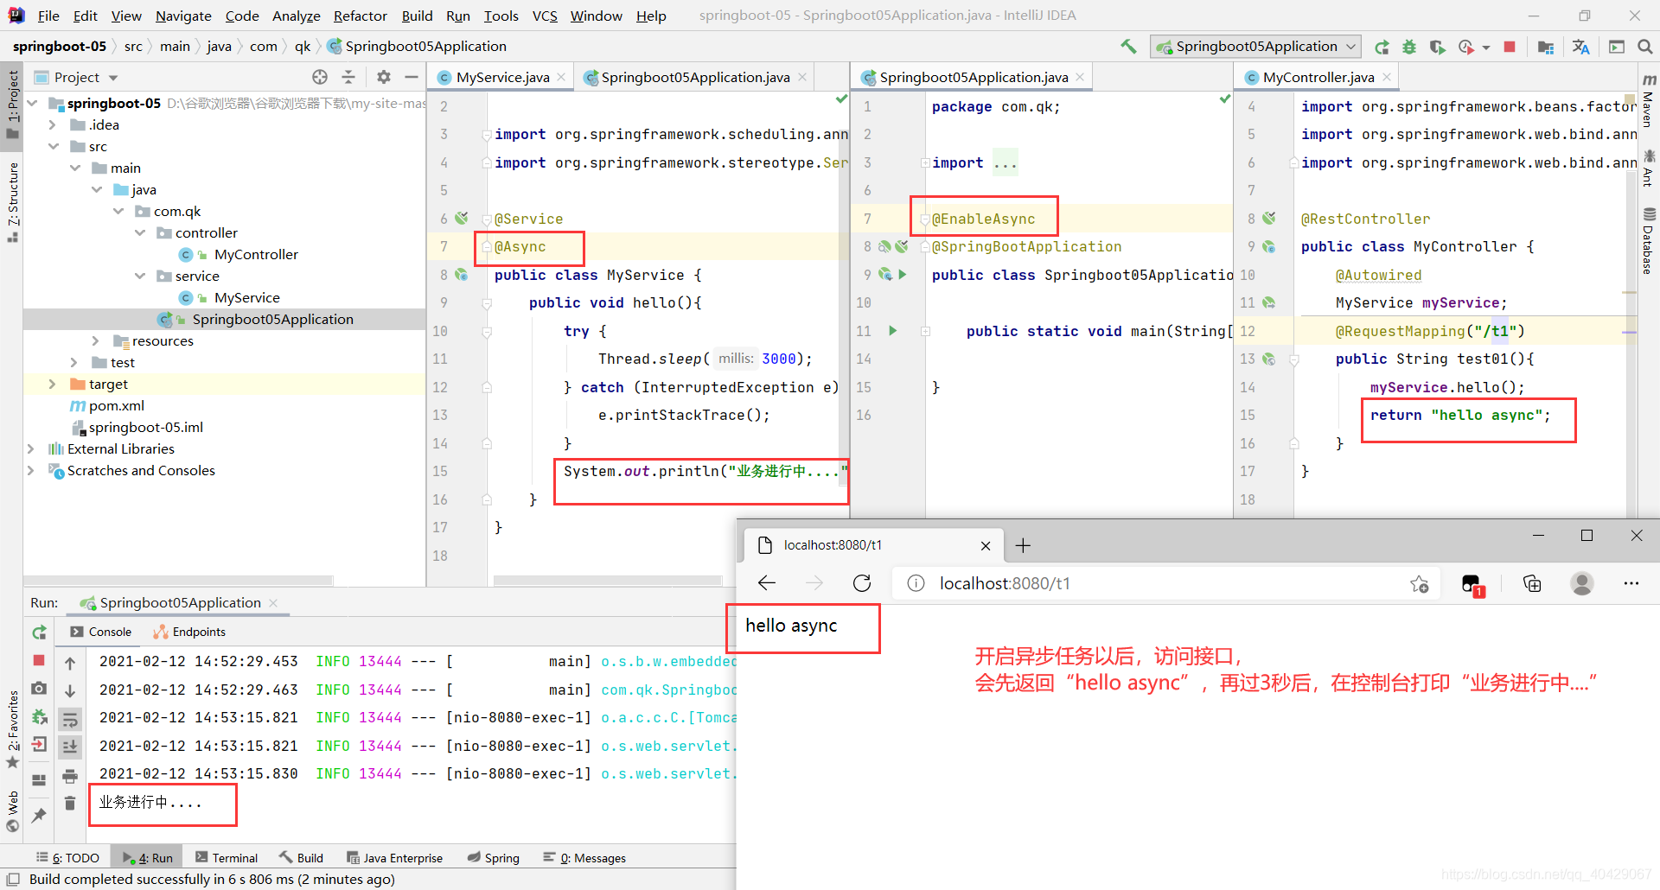
Task: Open browser profile avatar
Action: click(x=1582, y=584)
